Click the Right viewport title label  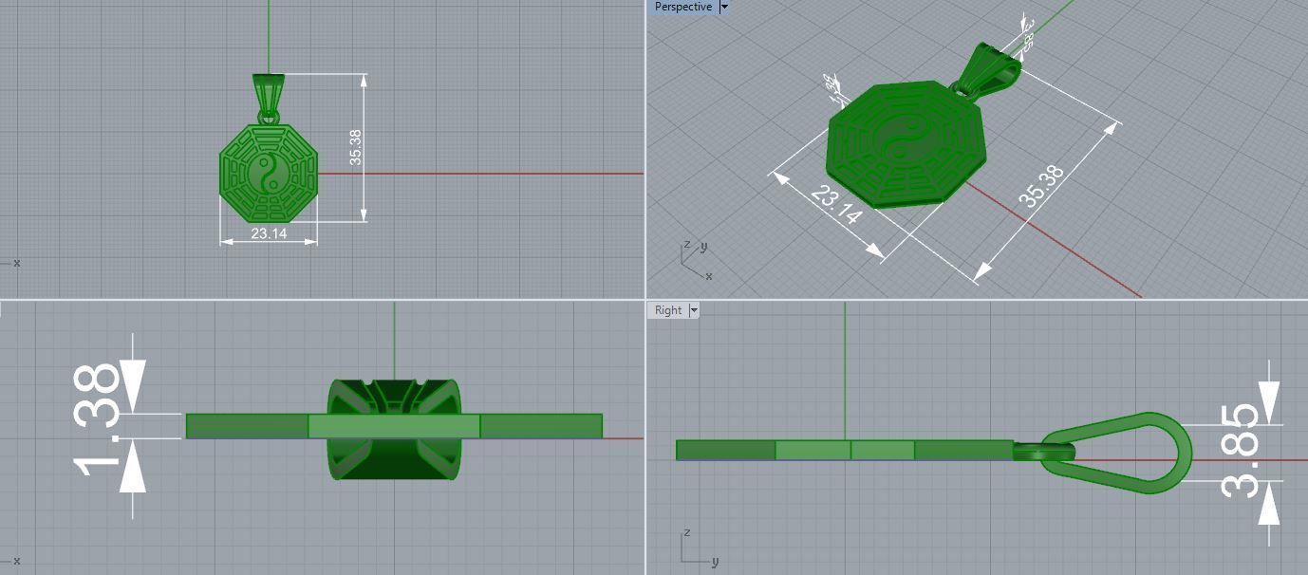pos(668,310)
